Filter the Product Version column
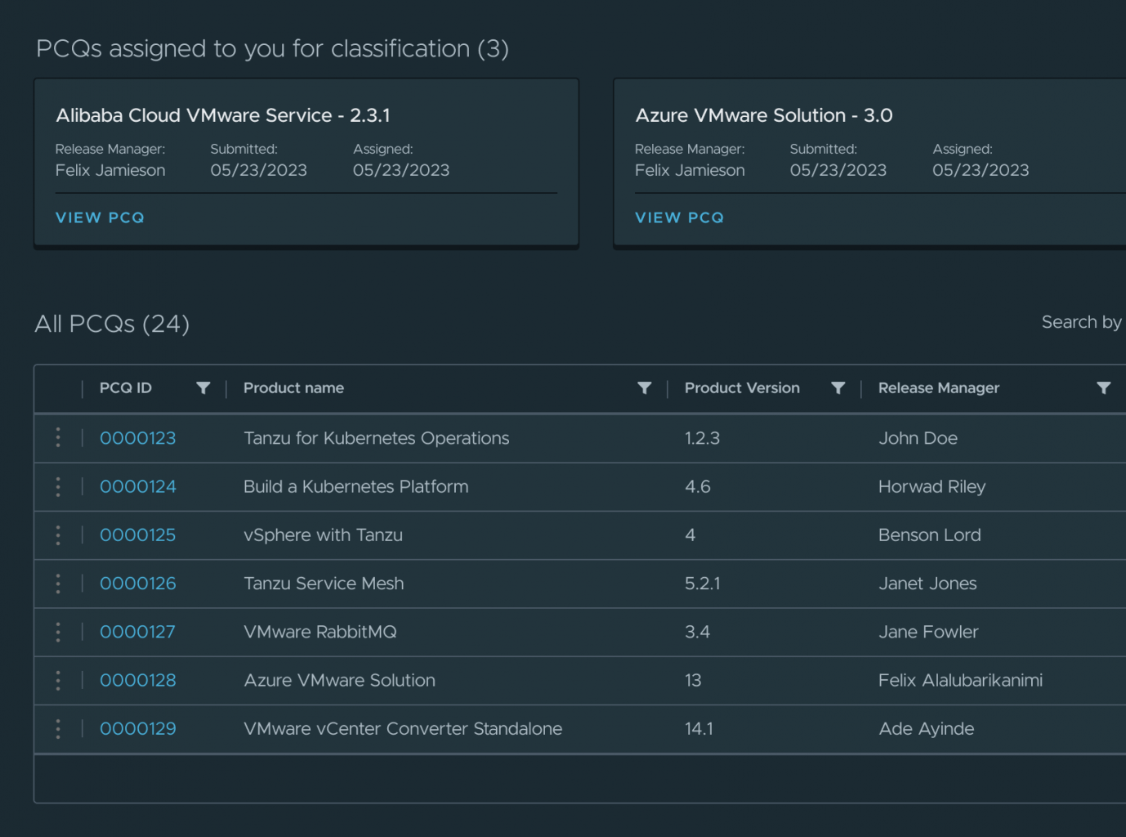The image size is (1126, 837). 838,388
